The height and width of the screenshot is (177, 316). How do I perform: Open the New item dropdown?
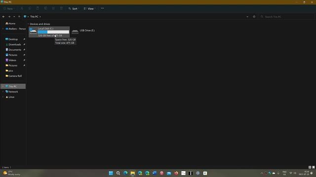pos(9,9)
